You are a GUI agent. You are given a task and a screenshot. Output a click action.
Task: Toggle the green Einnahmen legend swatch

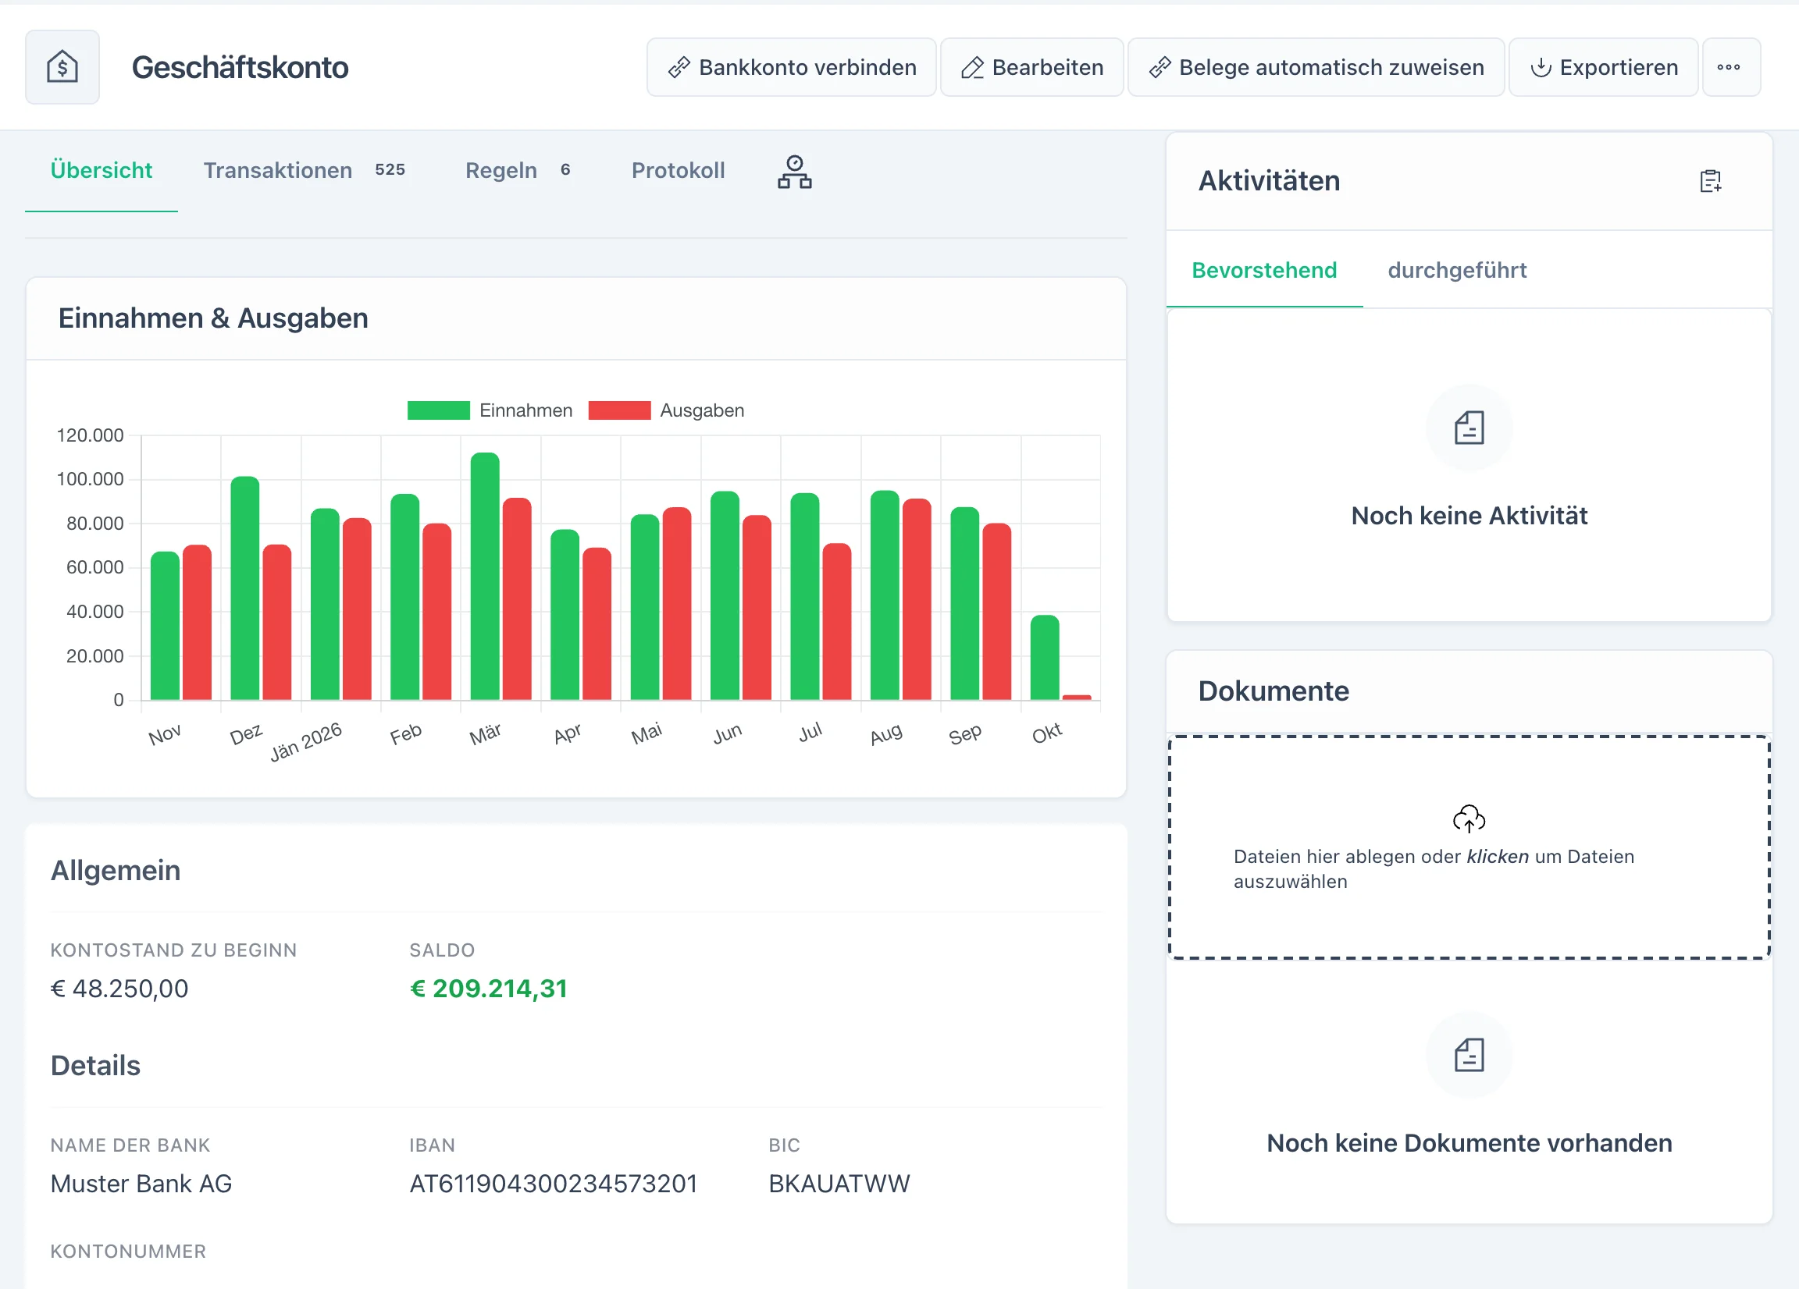coord(439,410)
